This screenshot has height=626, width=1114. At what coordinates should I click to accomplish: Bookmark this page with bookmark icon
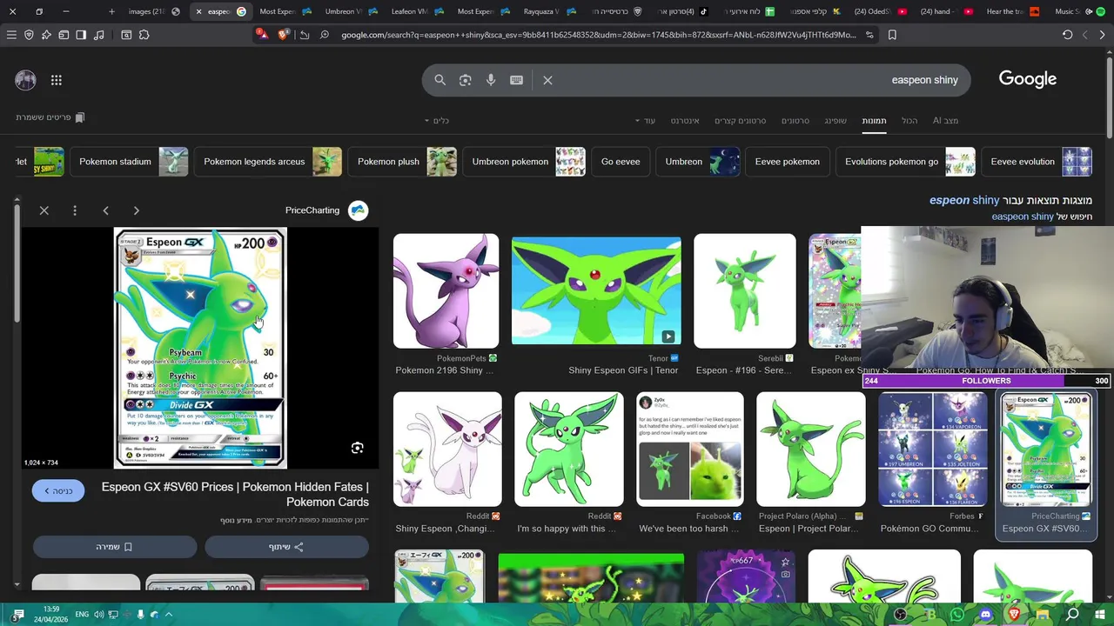point(892,35)
